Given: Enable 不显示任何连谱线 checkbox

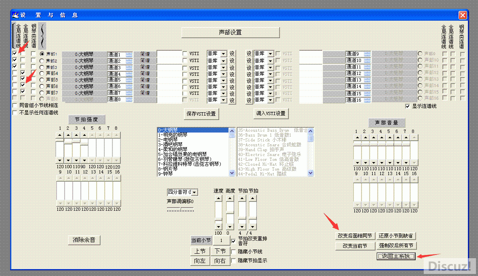Looking at the screenshot, I should click(15, 113).
